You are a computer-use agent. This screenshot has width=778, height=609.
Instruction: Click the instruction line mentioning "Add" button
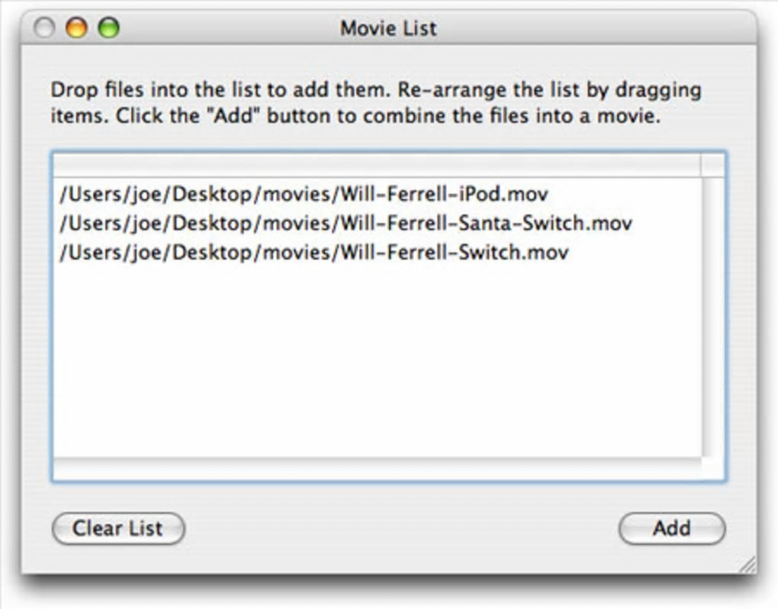pos(355,119)
